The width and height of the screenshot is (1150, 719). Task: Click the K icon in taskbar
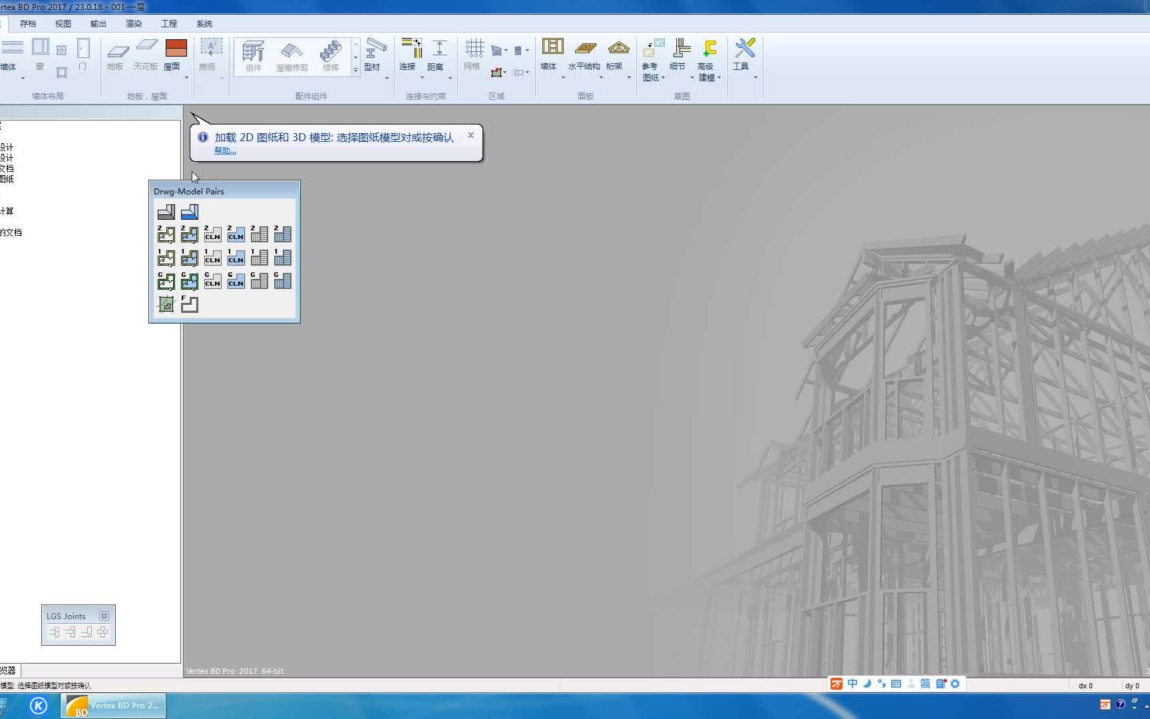click(39, 706)
